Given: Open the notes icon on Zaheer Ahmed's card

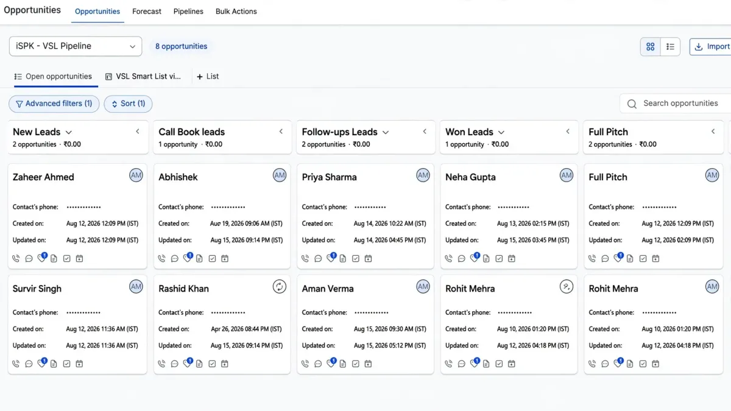Looking at the screenshot, I should (54, 259).
